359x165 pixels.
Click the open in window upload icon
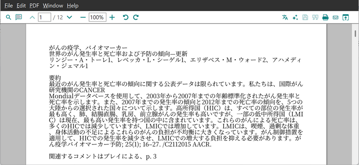point(346,18)
